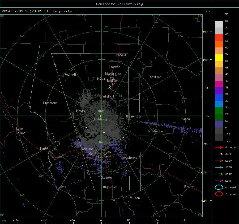The width and height of the screenshot is (239, 224).
Task: Select the green 31JP arrow legend icon
Action: coord(219,174)
